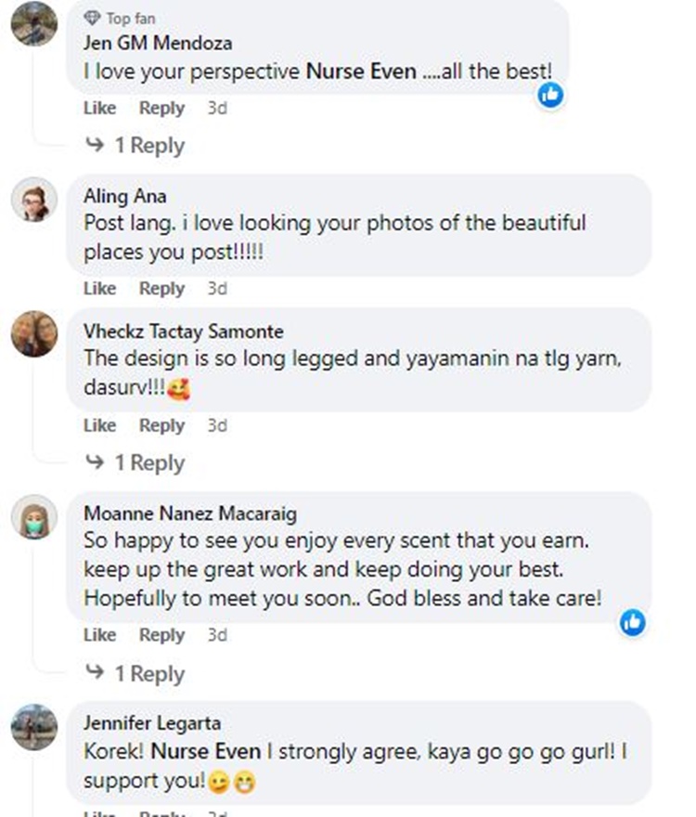Click like reaction badge on Moanne's comment

(x=633, y=622)
